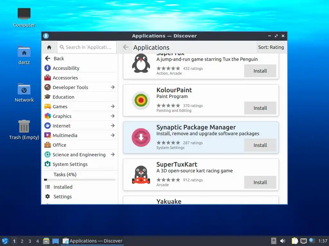The image size is (329, 246).
Task: Click the home icon in Discover
Action: [x=49, y=47]
